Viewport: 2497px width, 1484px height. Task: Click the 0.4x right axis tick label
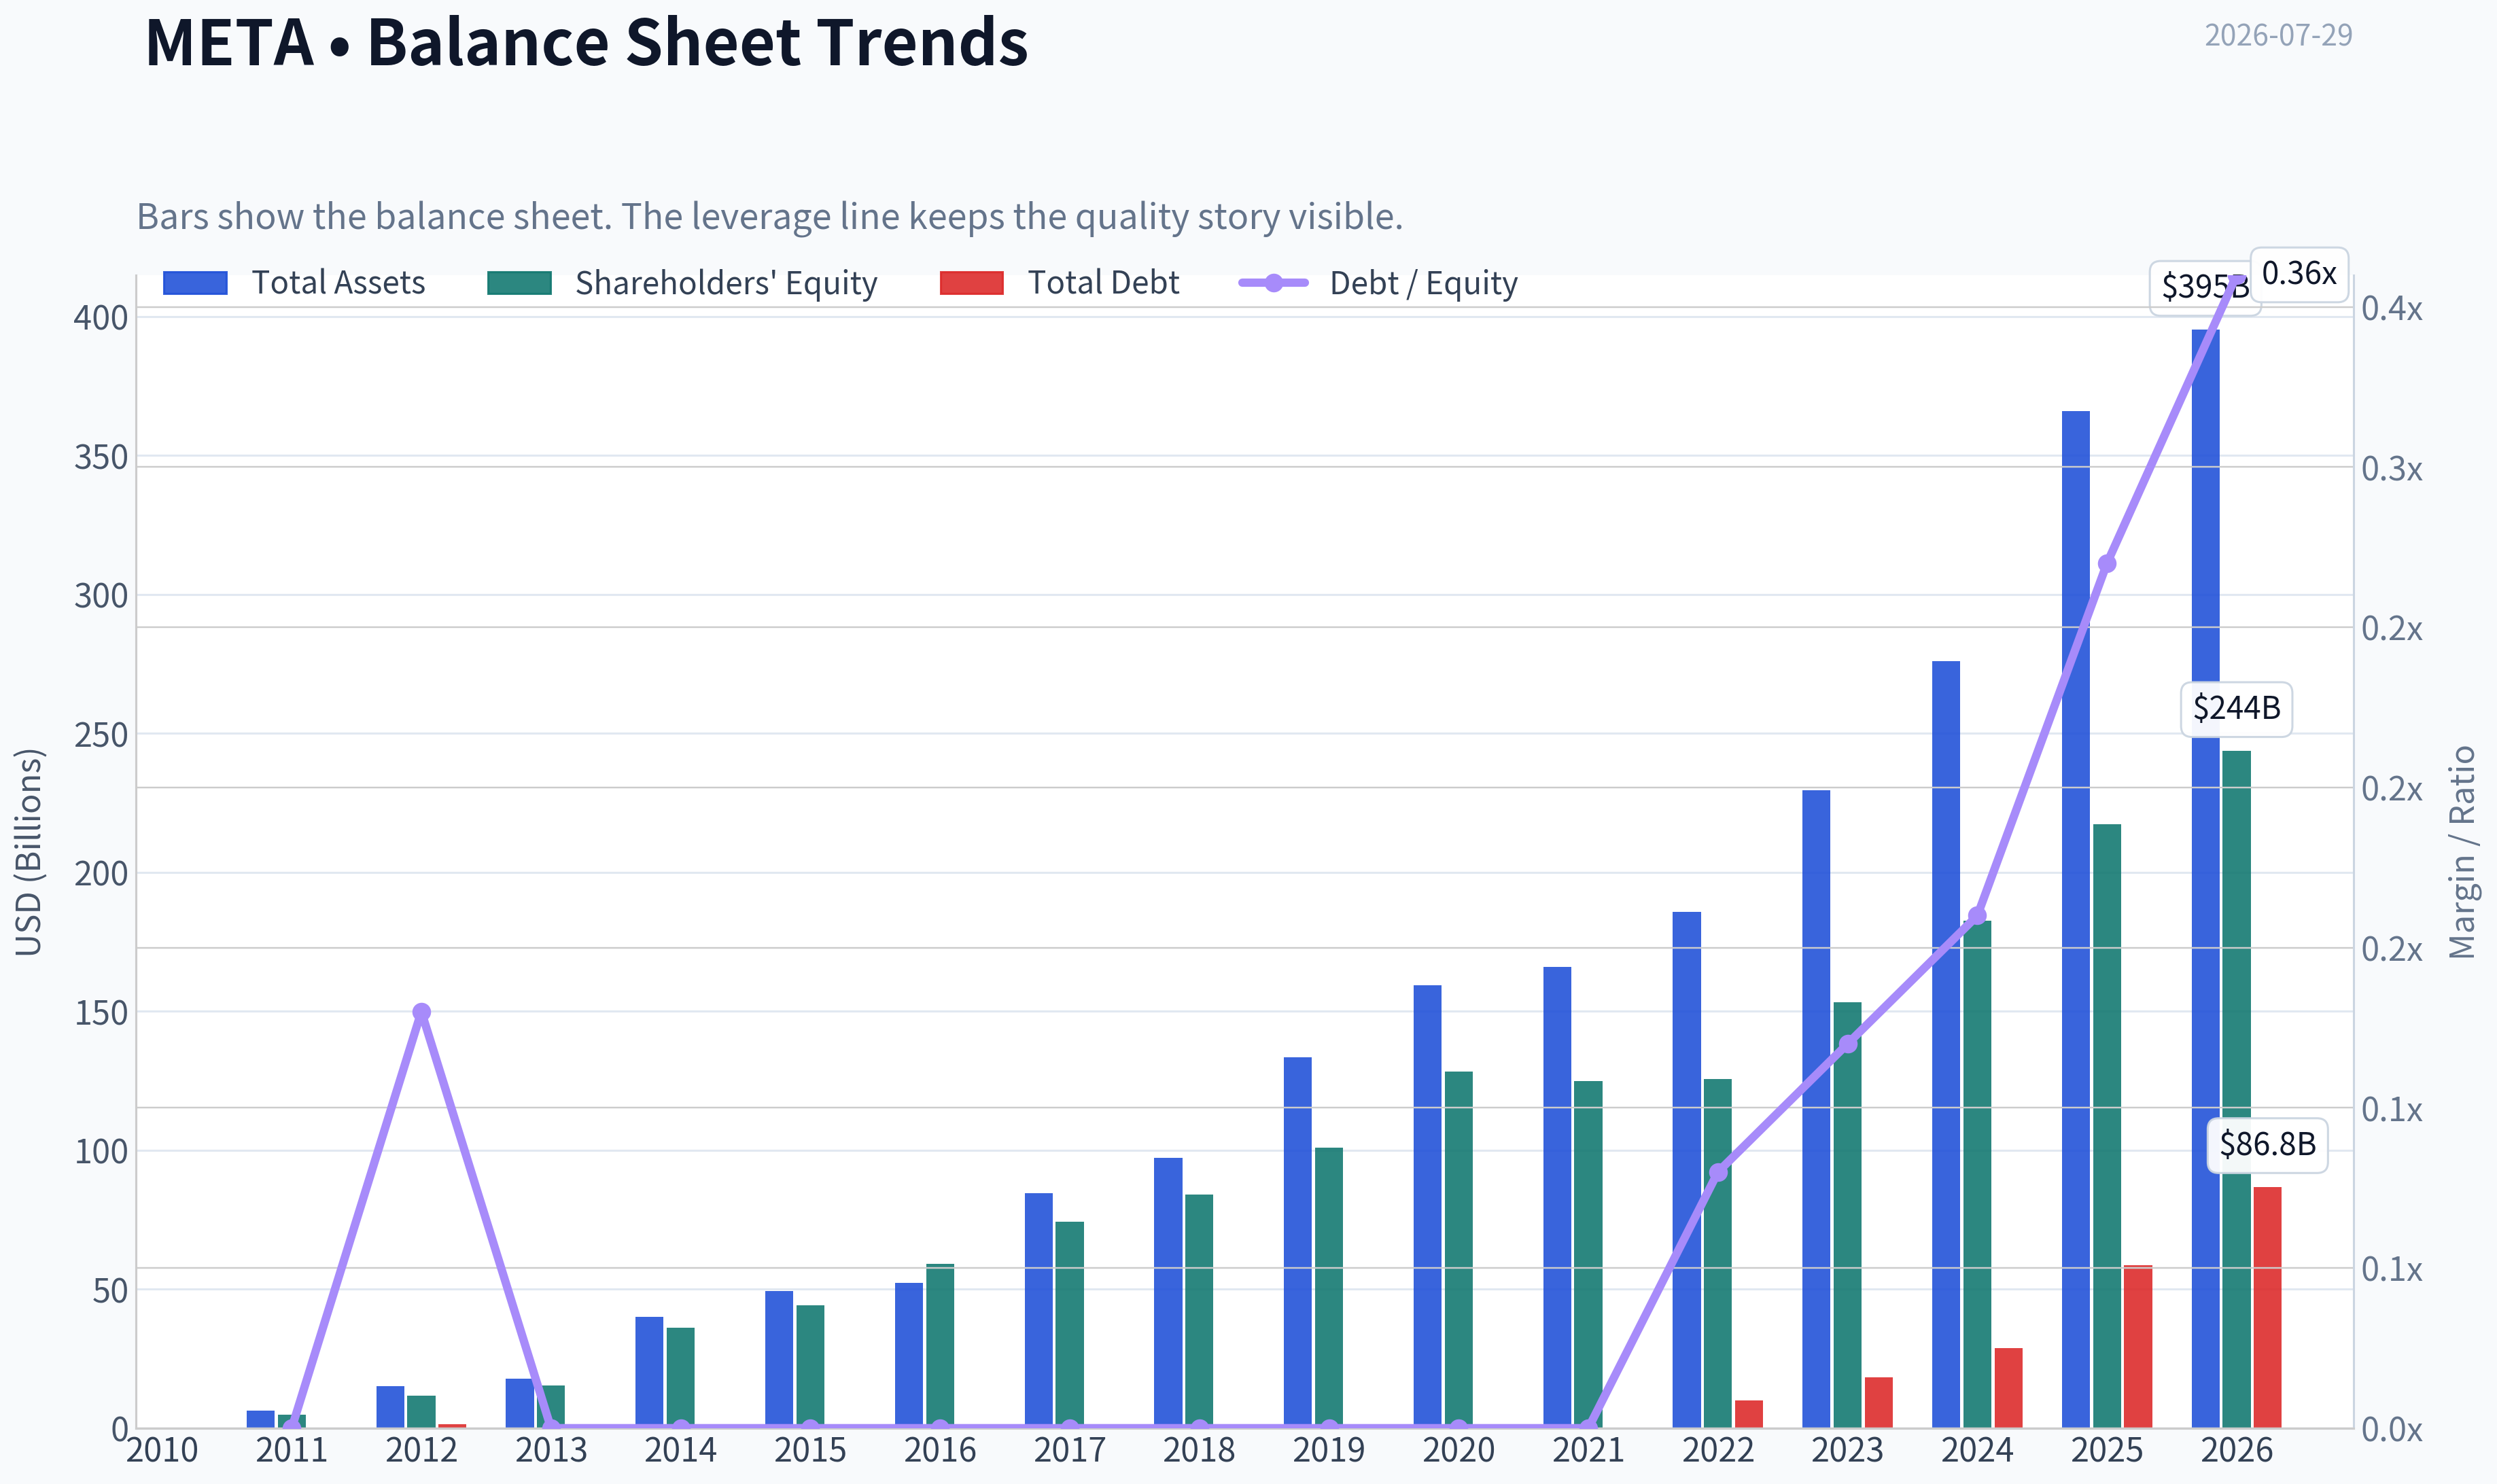[x=2392, y=309]
